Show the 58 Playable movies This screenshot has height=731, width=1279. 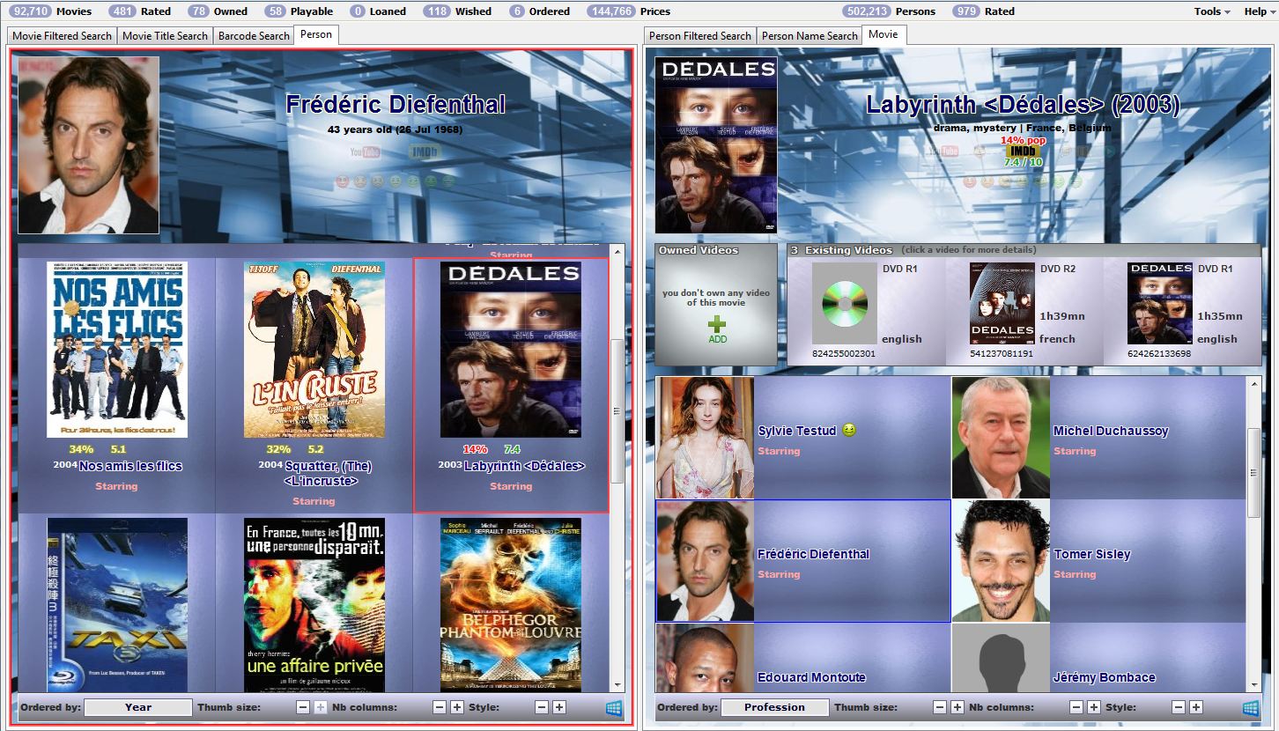(299, 11)
